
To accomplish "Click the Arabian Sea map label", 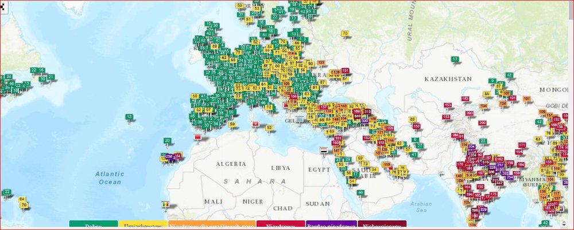I will click(x=421, y=207).
